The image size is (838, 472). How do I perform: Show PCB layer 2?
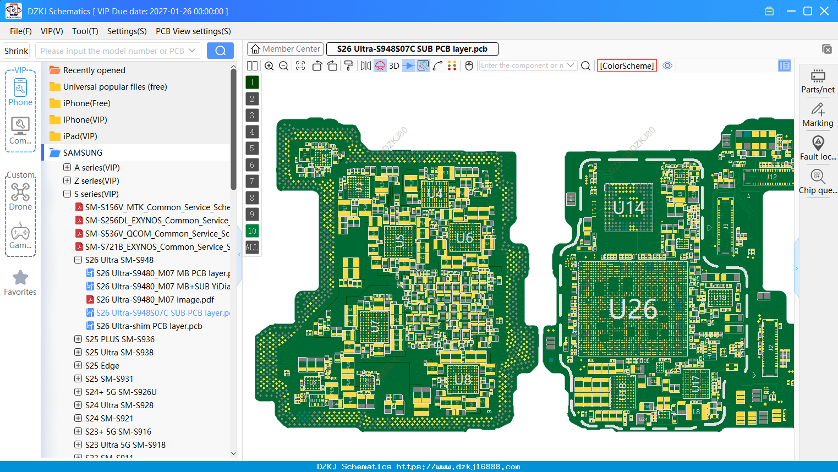pyautogui.click(x=252, y=99)
